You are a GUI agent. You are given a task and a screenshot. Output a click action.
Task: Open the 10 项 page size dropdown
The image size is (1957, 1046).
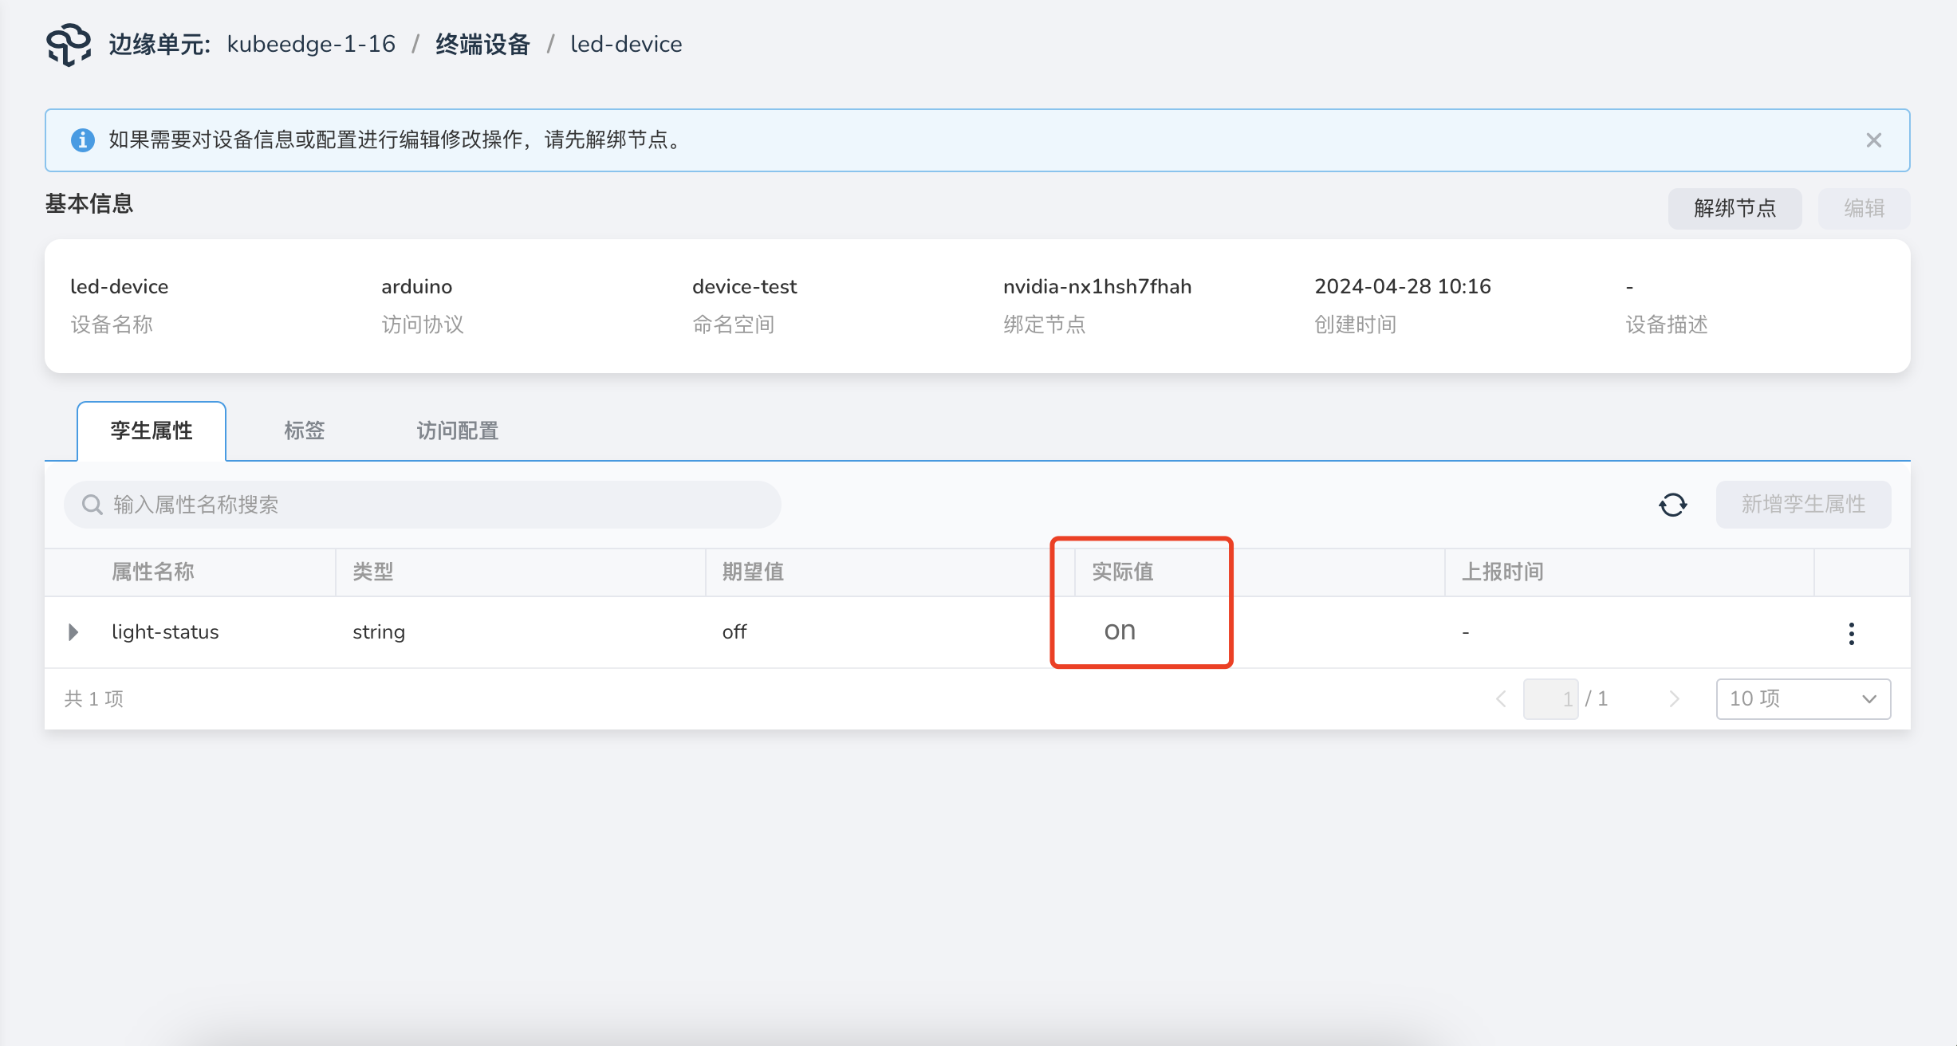coord(1802,699)
